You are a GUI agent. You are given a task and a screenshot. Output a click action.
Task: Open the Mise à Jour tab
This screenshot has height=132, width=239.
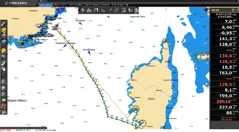click(x=118, y=5)
